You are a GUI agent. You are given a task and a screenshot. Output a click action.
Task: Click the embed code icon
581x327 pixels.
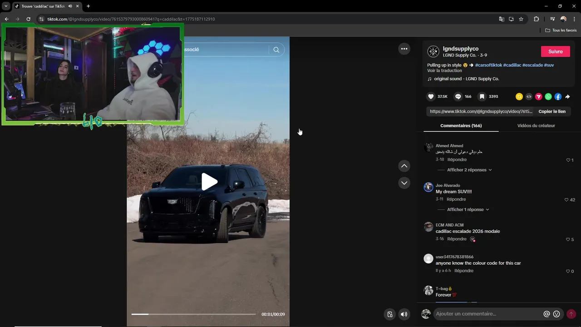pos(529,96)
